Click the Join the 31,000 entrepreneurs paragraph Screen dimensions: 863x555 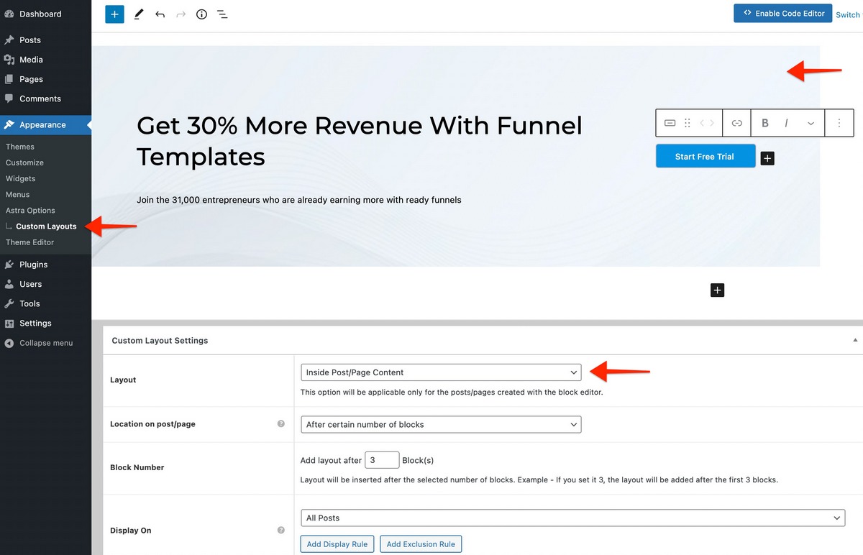click(299, 200)
